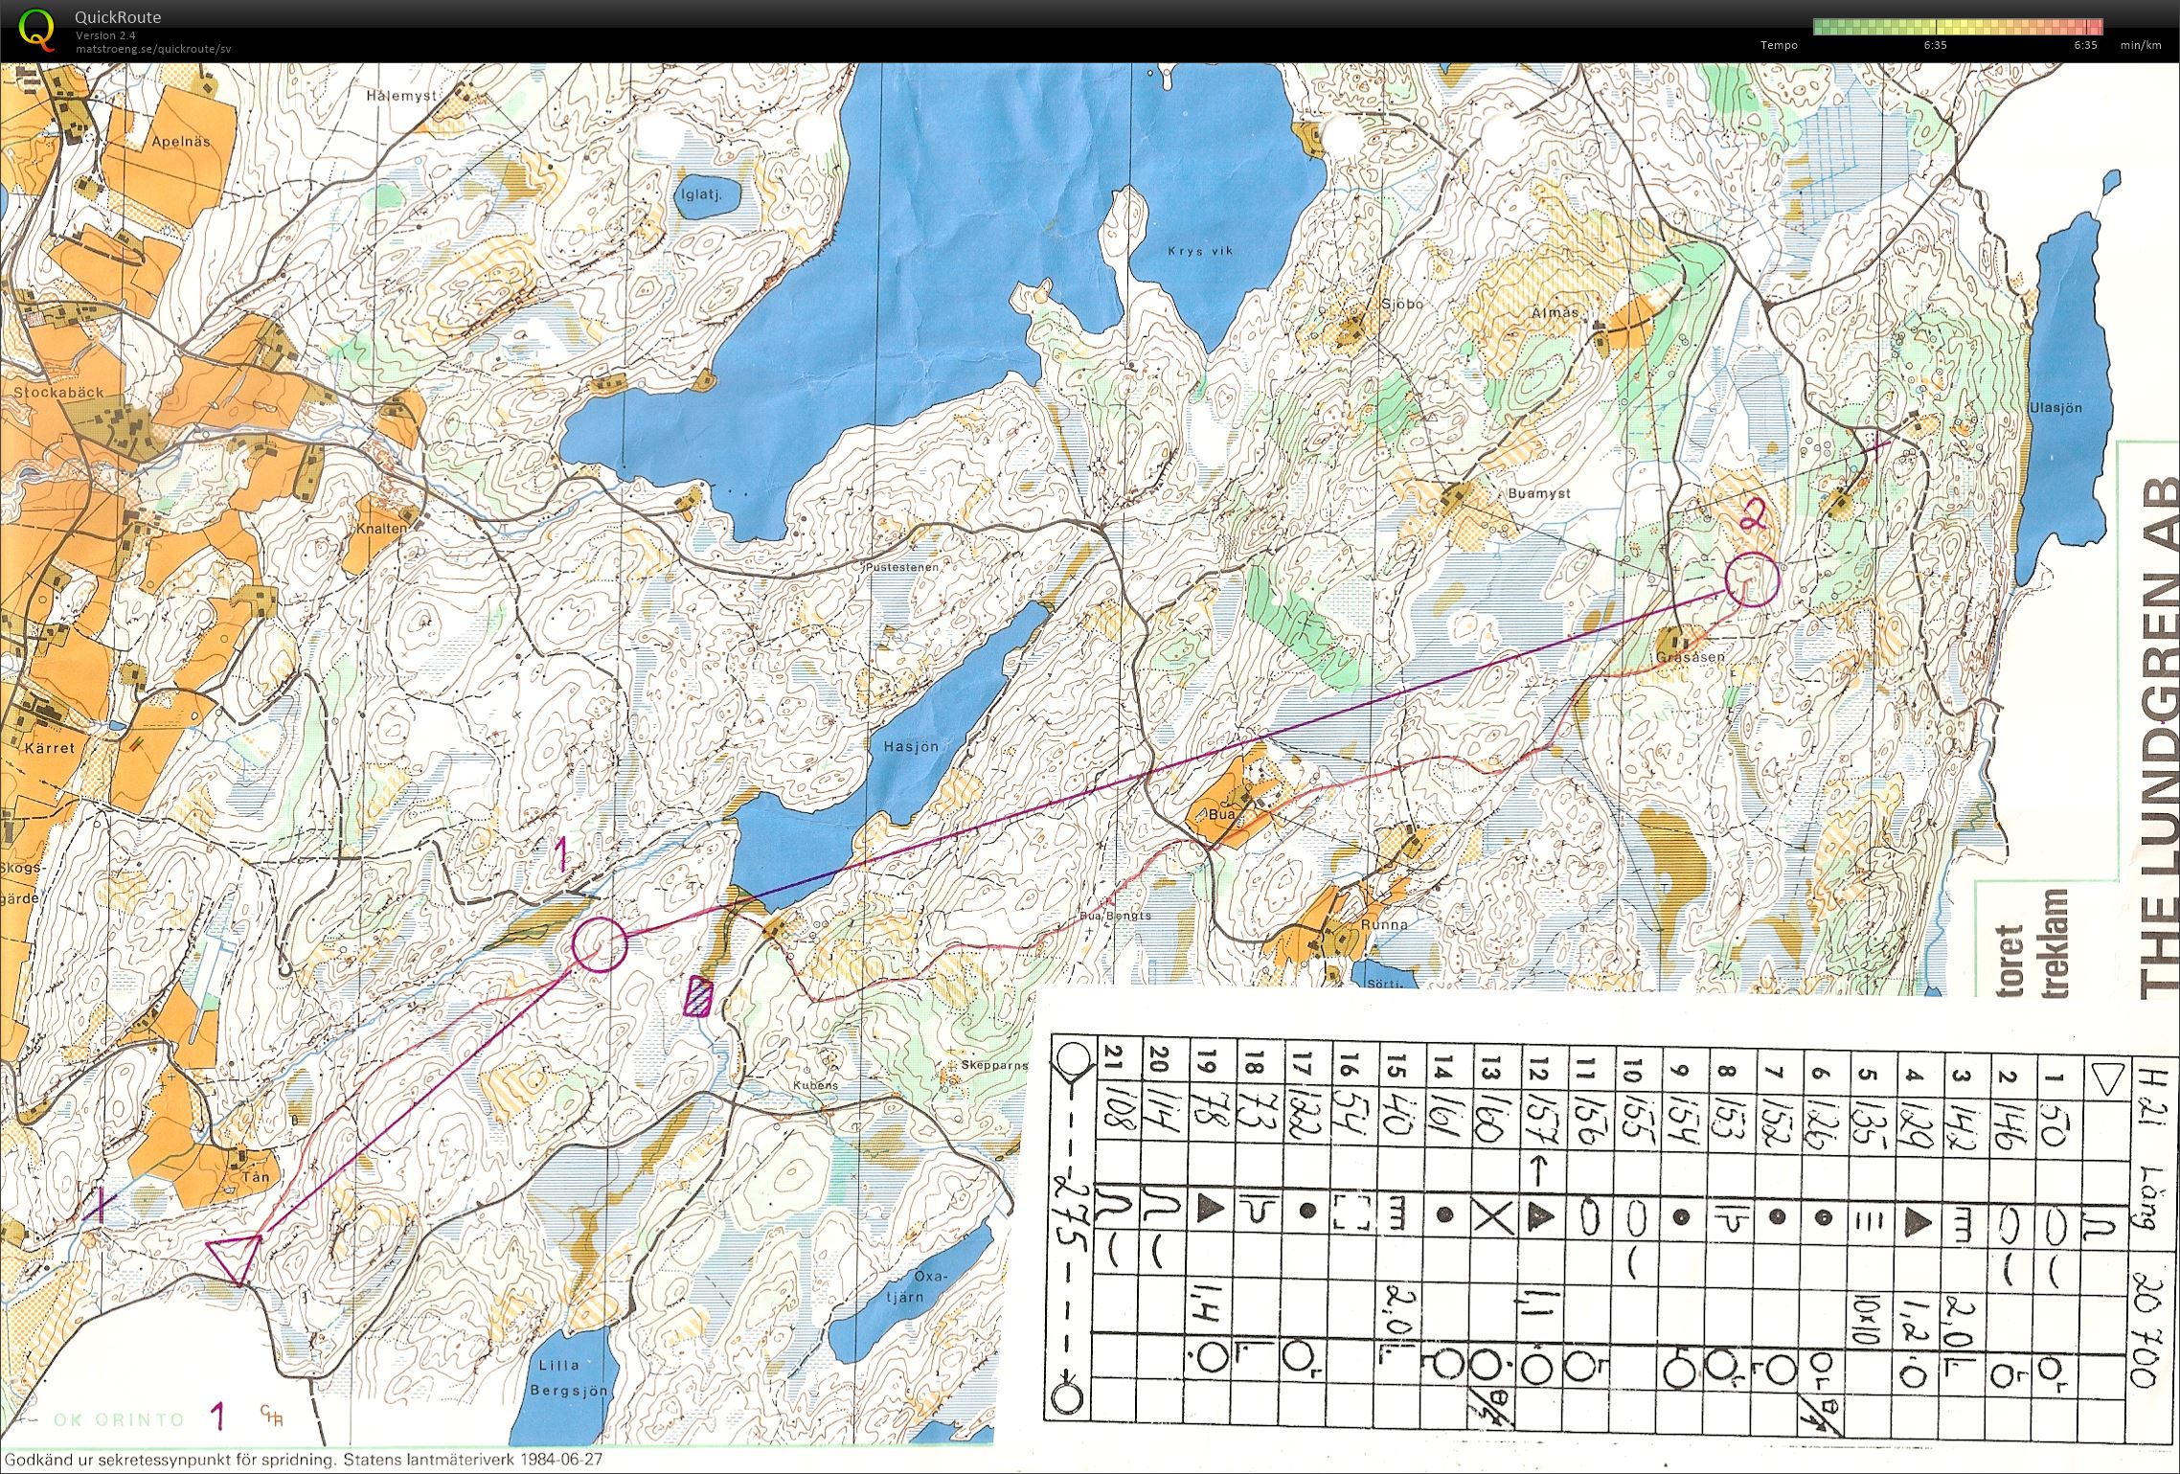Click the purple start triangle on the map
This screenshot has width=2180, height=1474.
pyautogui.click(x=236, y=1257)
